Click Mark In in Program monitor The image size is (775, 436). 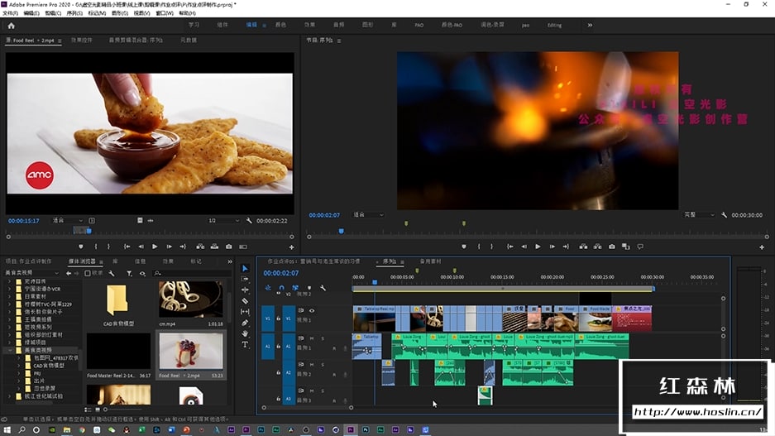[x=479, y=247]
